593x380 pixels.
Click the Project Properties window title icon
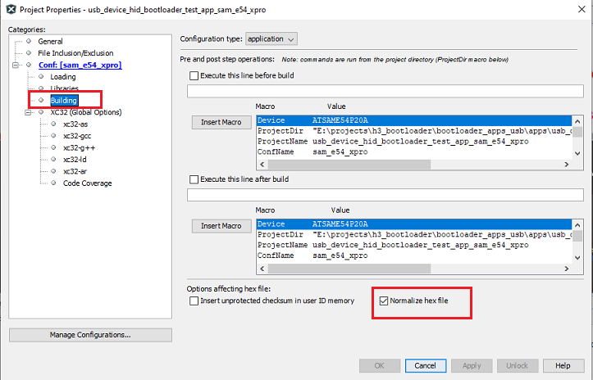pos(9,7)
